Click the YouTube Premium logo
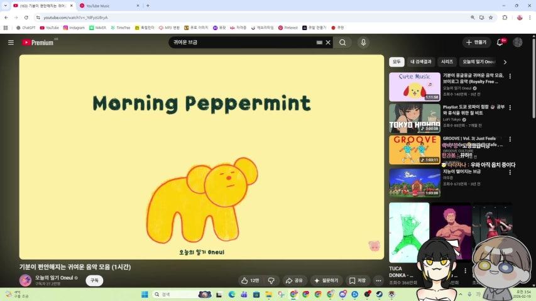This screenshot has width=536, height=301. coord(38,43)
